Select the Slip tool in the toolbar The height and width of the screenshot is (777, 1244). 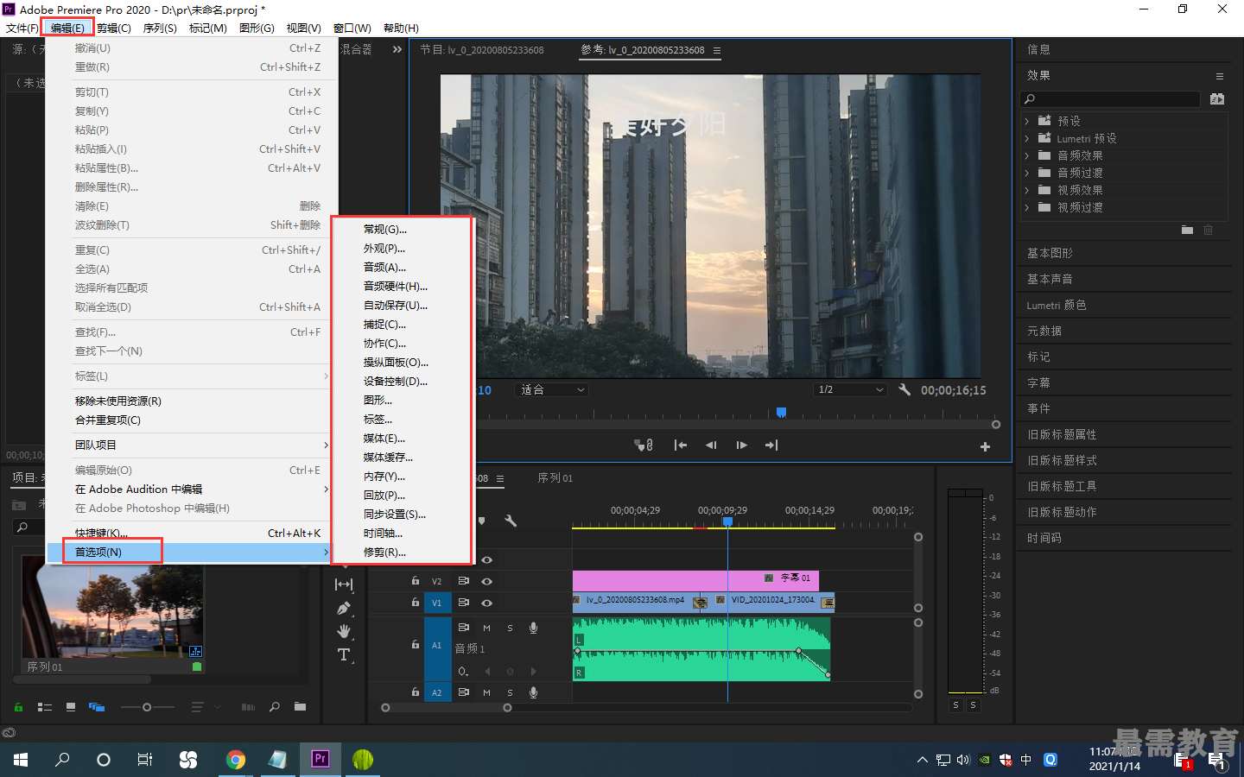344,584
